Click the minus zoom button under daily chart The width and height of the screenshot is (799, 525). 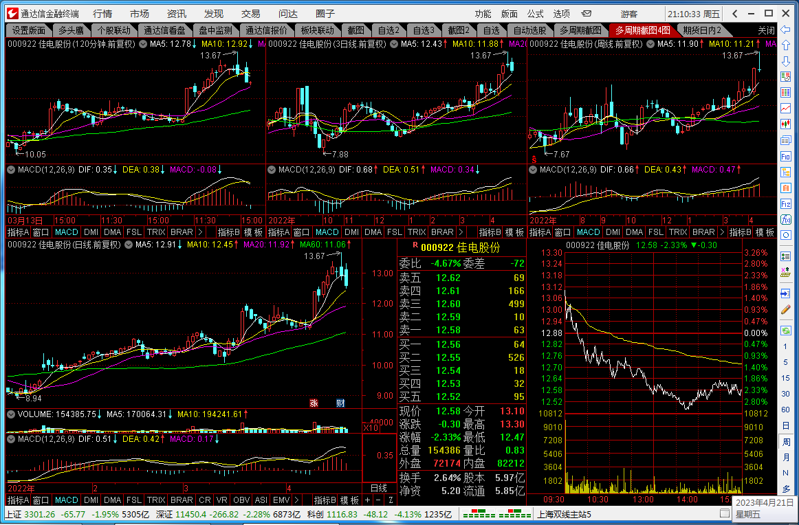click(x=378, y=500)
